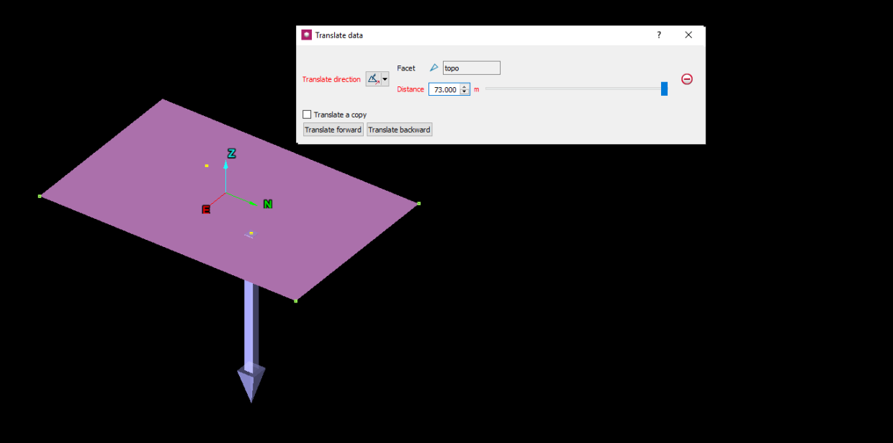This screenshot has width=893, height=443.
Task: Close the Translate data dialog
Action: pos(688,35)
